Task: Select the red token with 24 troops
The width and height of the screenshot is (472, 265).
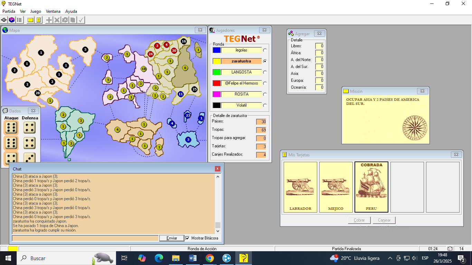Action: click(x=150, y=54)
